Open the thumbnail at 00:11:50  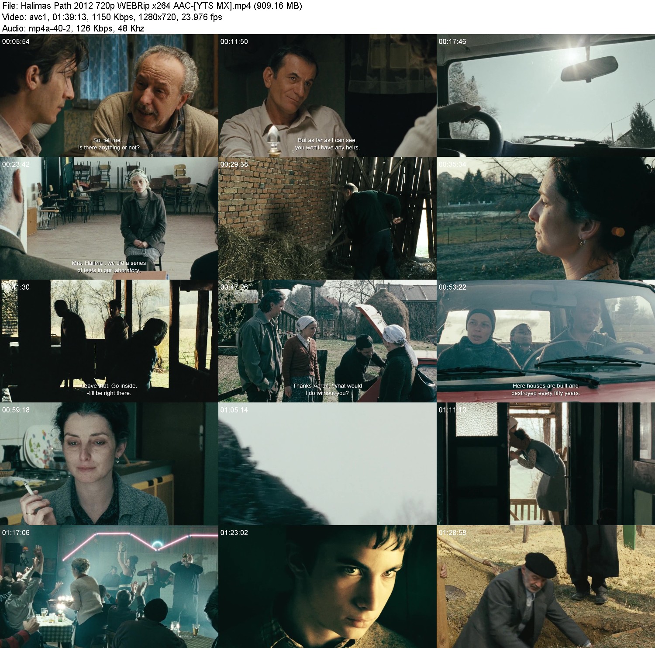pyautogui.click(x=327, y=96)
